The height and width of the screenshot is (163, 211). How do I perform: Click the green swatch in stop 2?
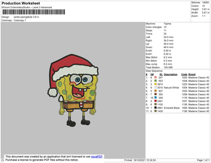coord(155,81)
